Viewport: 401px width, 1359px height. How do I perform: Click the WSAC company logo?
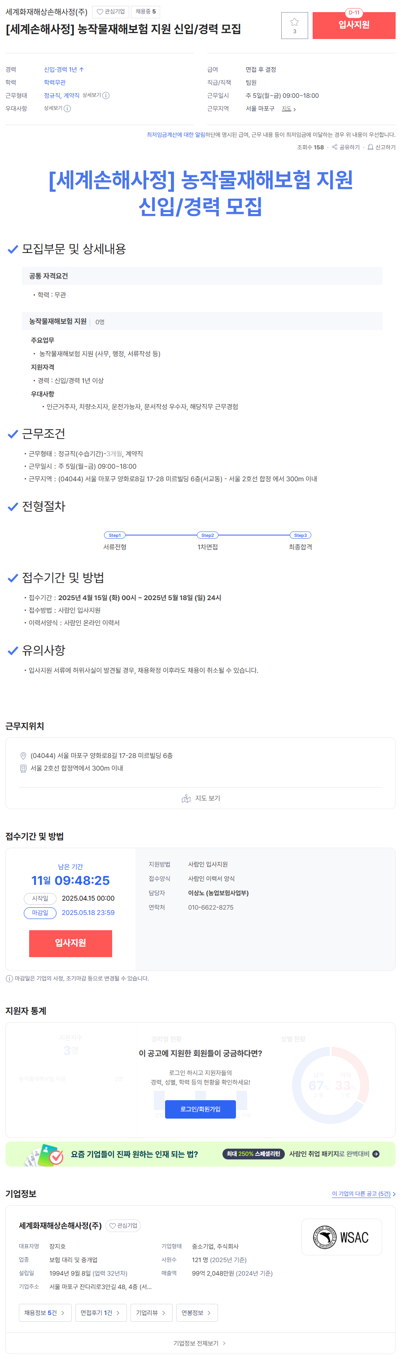pos(341,1237)
